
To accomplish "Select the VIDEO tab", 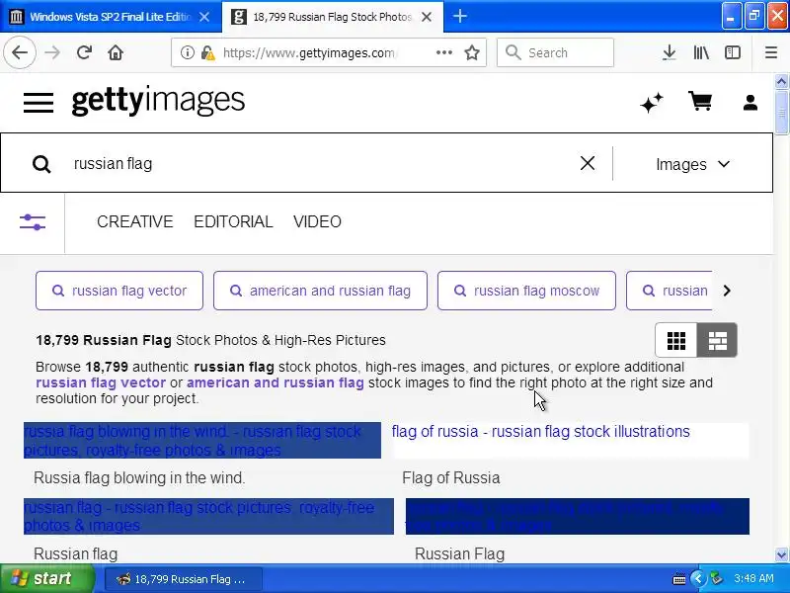I will pos(317,221).
